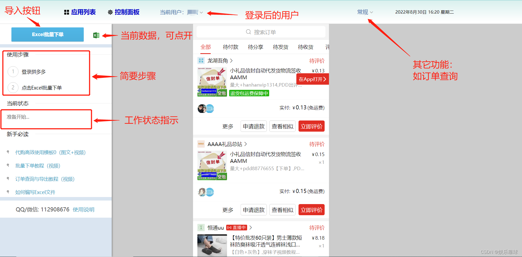Image resolution: width=522 pixels, height=257 pixels.
Task: Click 申请退款 for 龙湖吾角 order
Action: point(254,126)
